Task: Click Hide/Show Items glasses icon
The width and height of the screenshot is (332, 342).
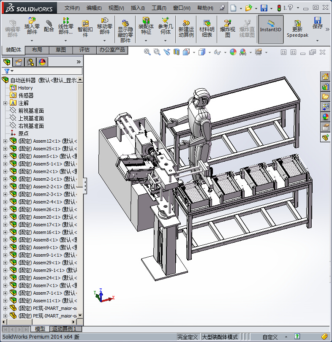Action: (217, 52)
